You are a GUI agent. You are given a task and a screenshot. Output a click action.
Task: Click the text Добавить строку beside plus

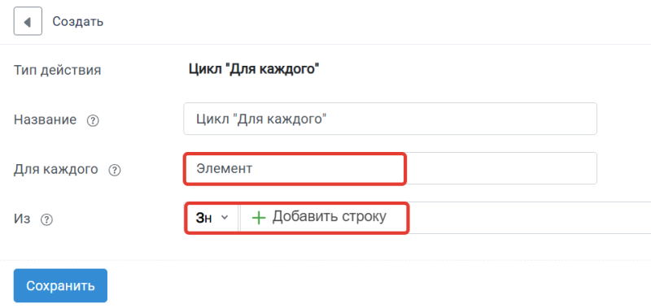330,216
